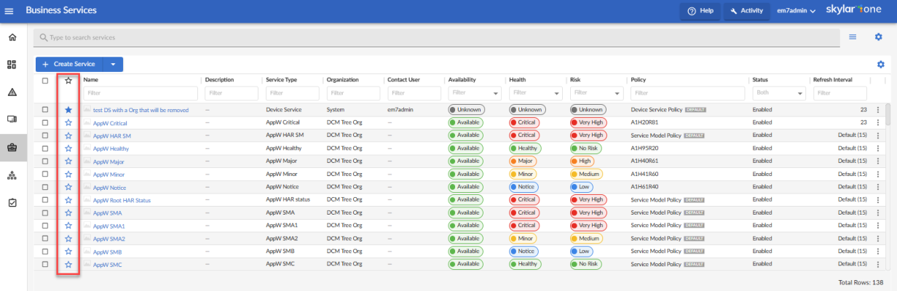Select the checkbox for the AppW SMC row

tap(45, 264)
